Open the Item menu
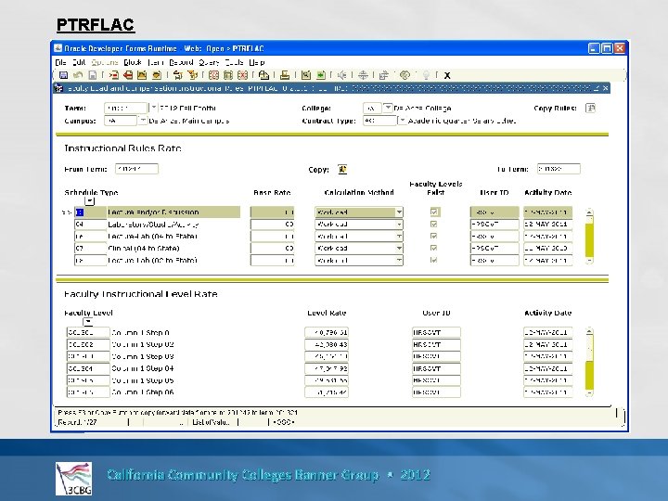This screenshot has width=668, height=501. click(x=156, y=62)
